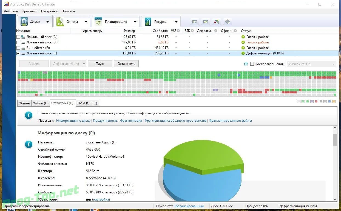Click the drive icon of Локальный диск (D:)
Screen dimensions: 341x211
point(23,42)
